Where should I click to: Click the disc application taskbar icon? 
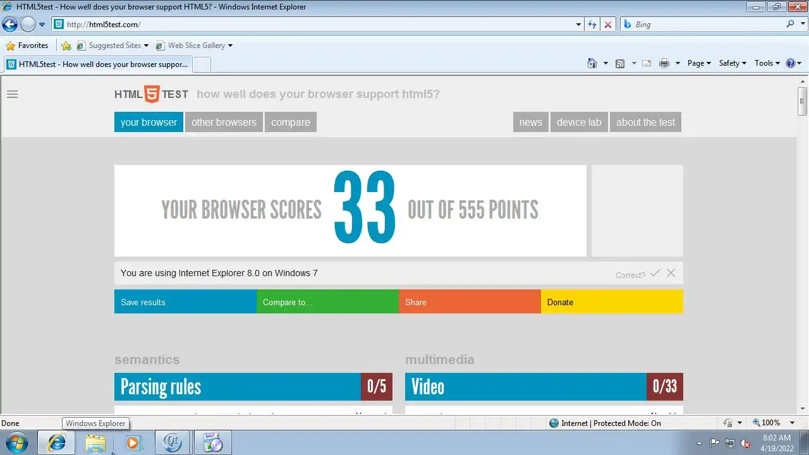[x=213, y=443]
